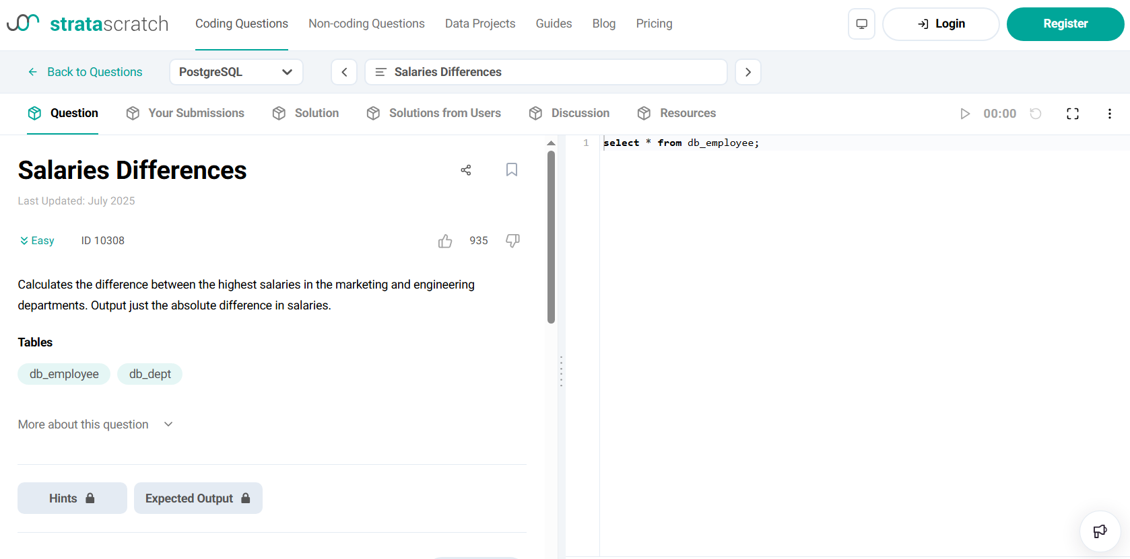Viewport: 1130px width, 559px height.
Task: Downvote the question with thumbs down
Action: click(512, 241)
